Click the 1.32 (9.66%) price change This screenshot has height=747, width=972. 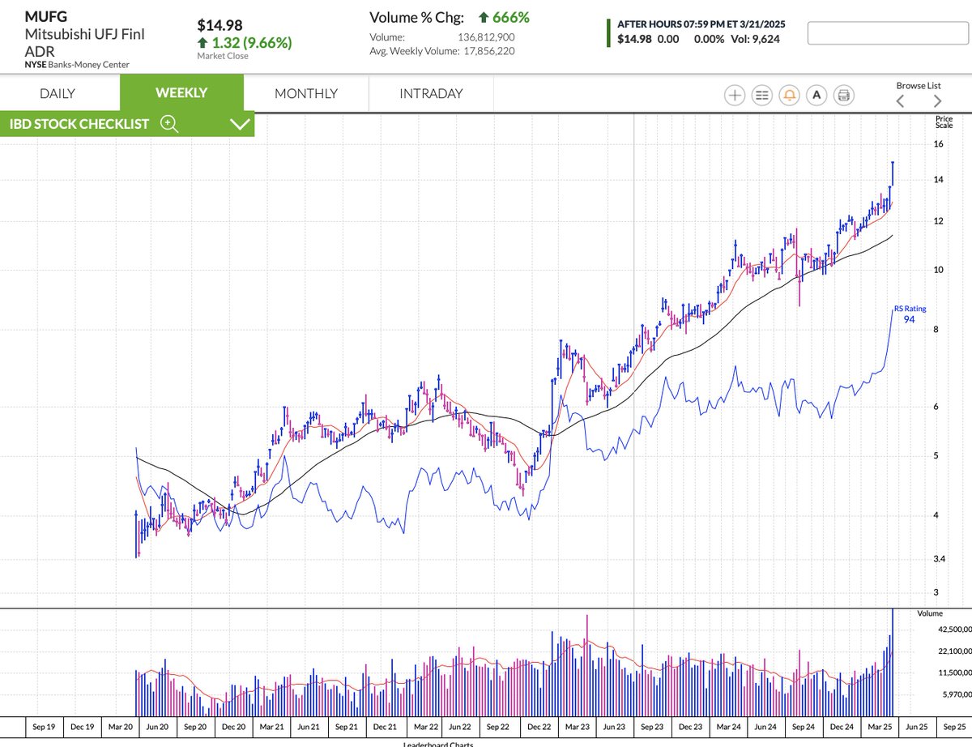245,43
